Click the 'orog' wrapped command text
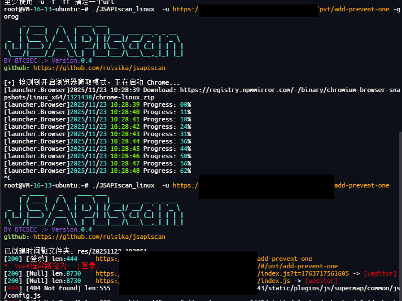The width and height of the screenshot is (402, 301). tap(11, 17)
